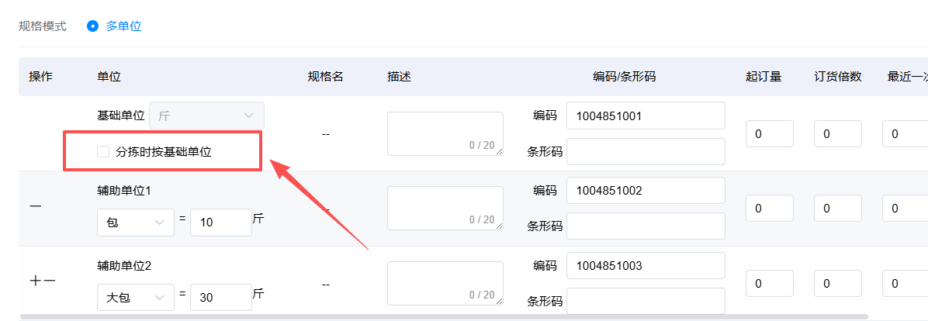Click 编码 field 1004851003
Viewport: 928px width, 321px height.
point(646,265)
